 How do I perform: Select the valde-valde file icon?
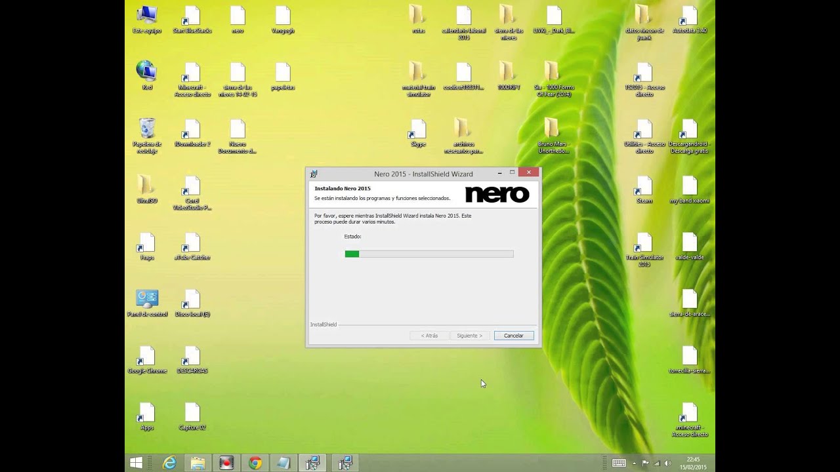(x=689, y=247)
